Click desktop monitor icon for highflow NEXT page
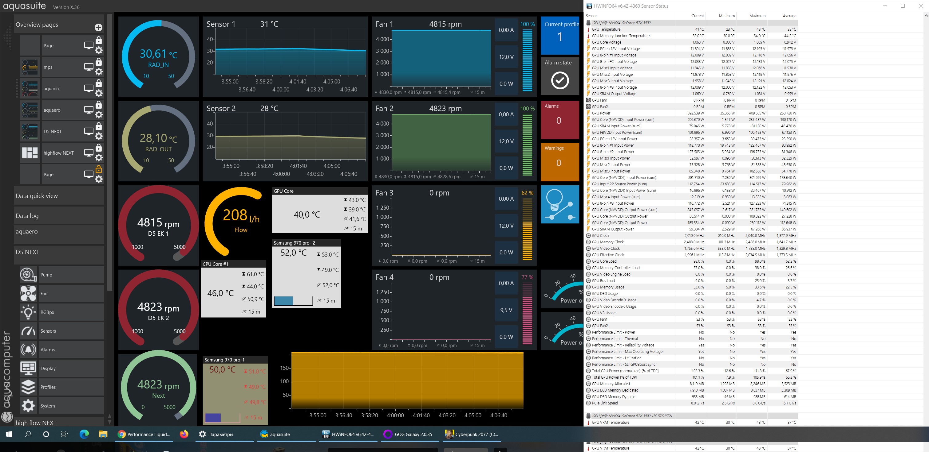The width and height of the screenshot is (929, 452). coord(88,153)
